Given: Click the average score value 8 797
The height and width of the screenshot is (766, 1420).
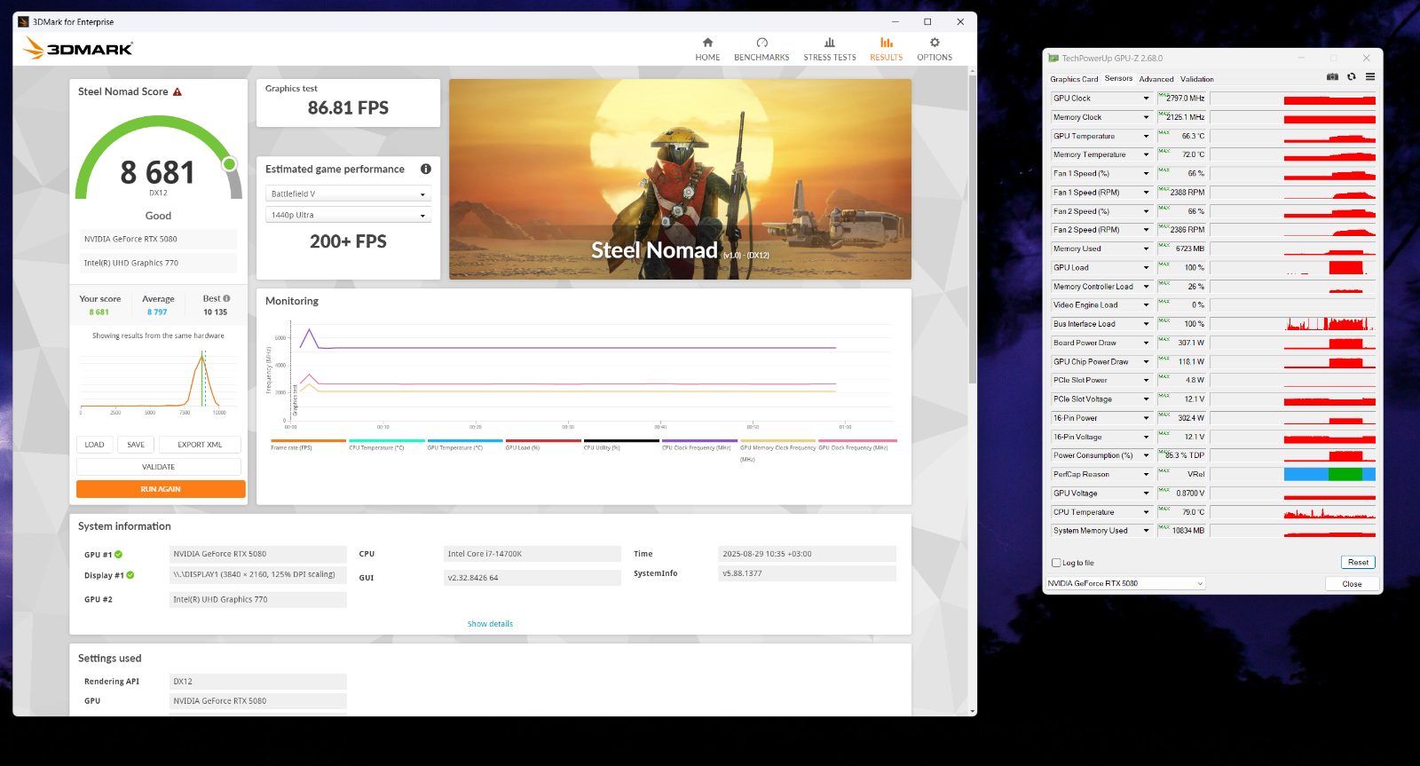Looking at the screenshot, I should [157, 312].
